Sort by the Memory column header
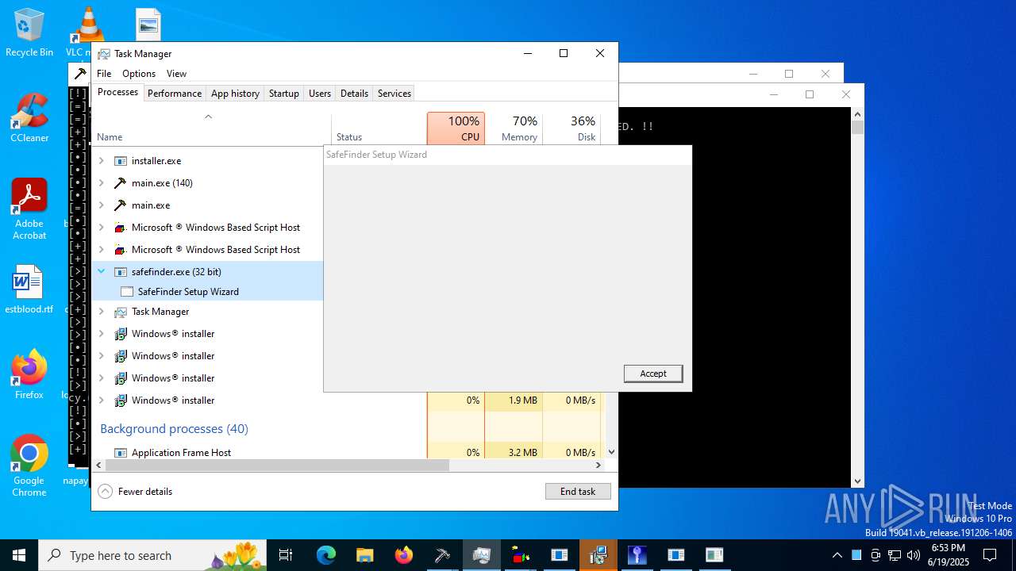Viewport: 1016px width, 571px height. point(514,128)
